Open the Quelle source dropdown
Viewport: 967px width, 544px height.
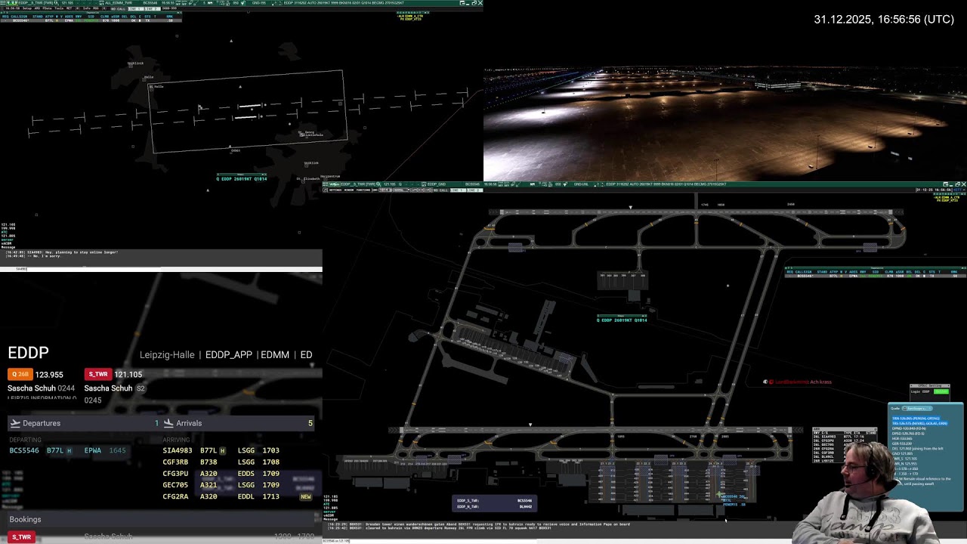tap(917, 408)
